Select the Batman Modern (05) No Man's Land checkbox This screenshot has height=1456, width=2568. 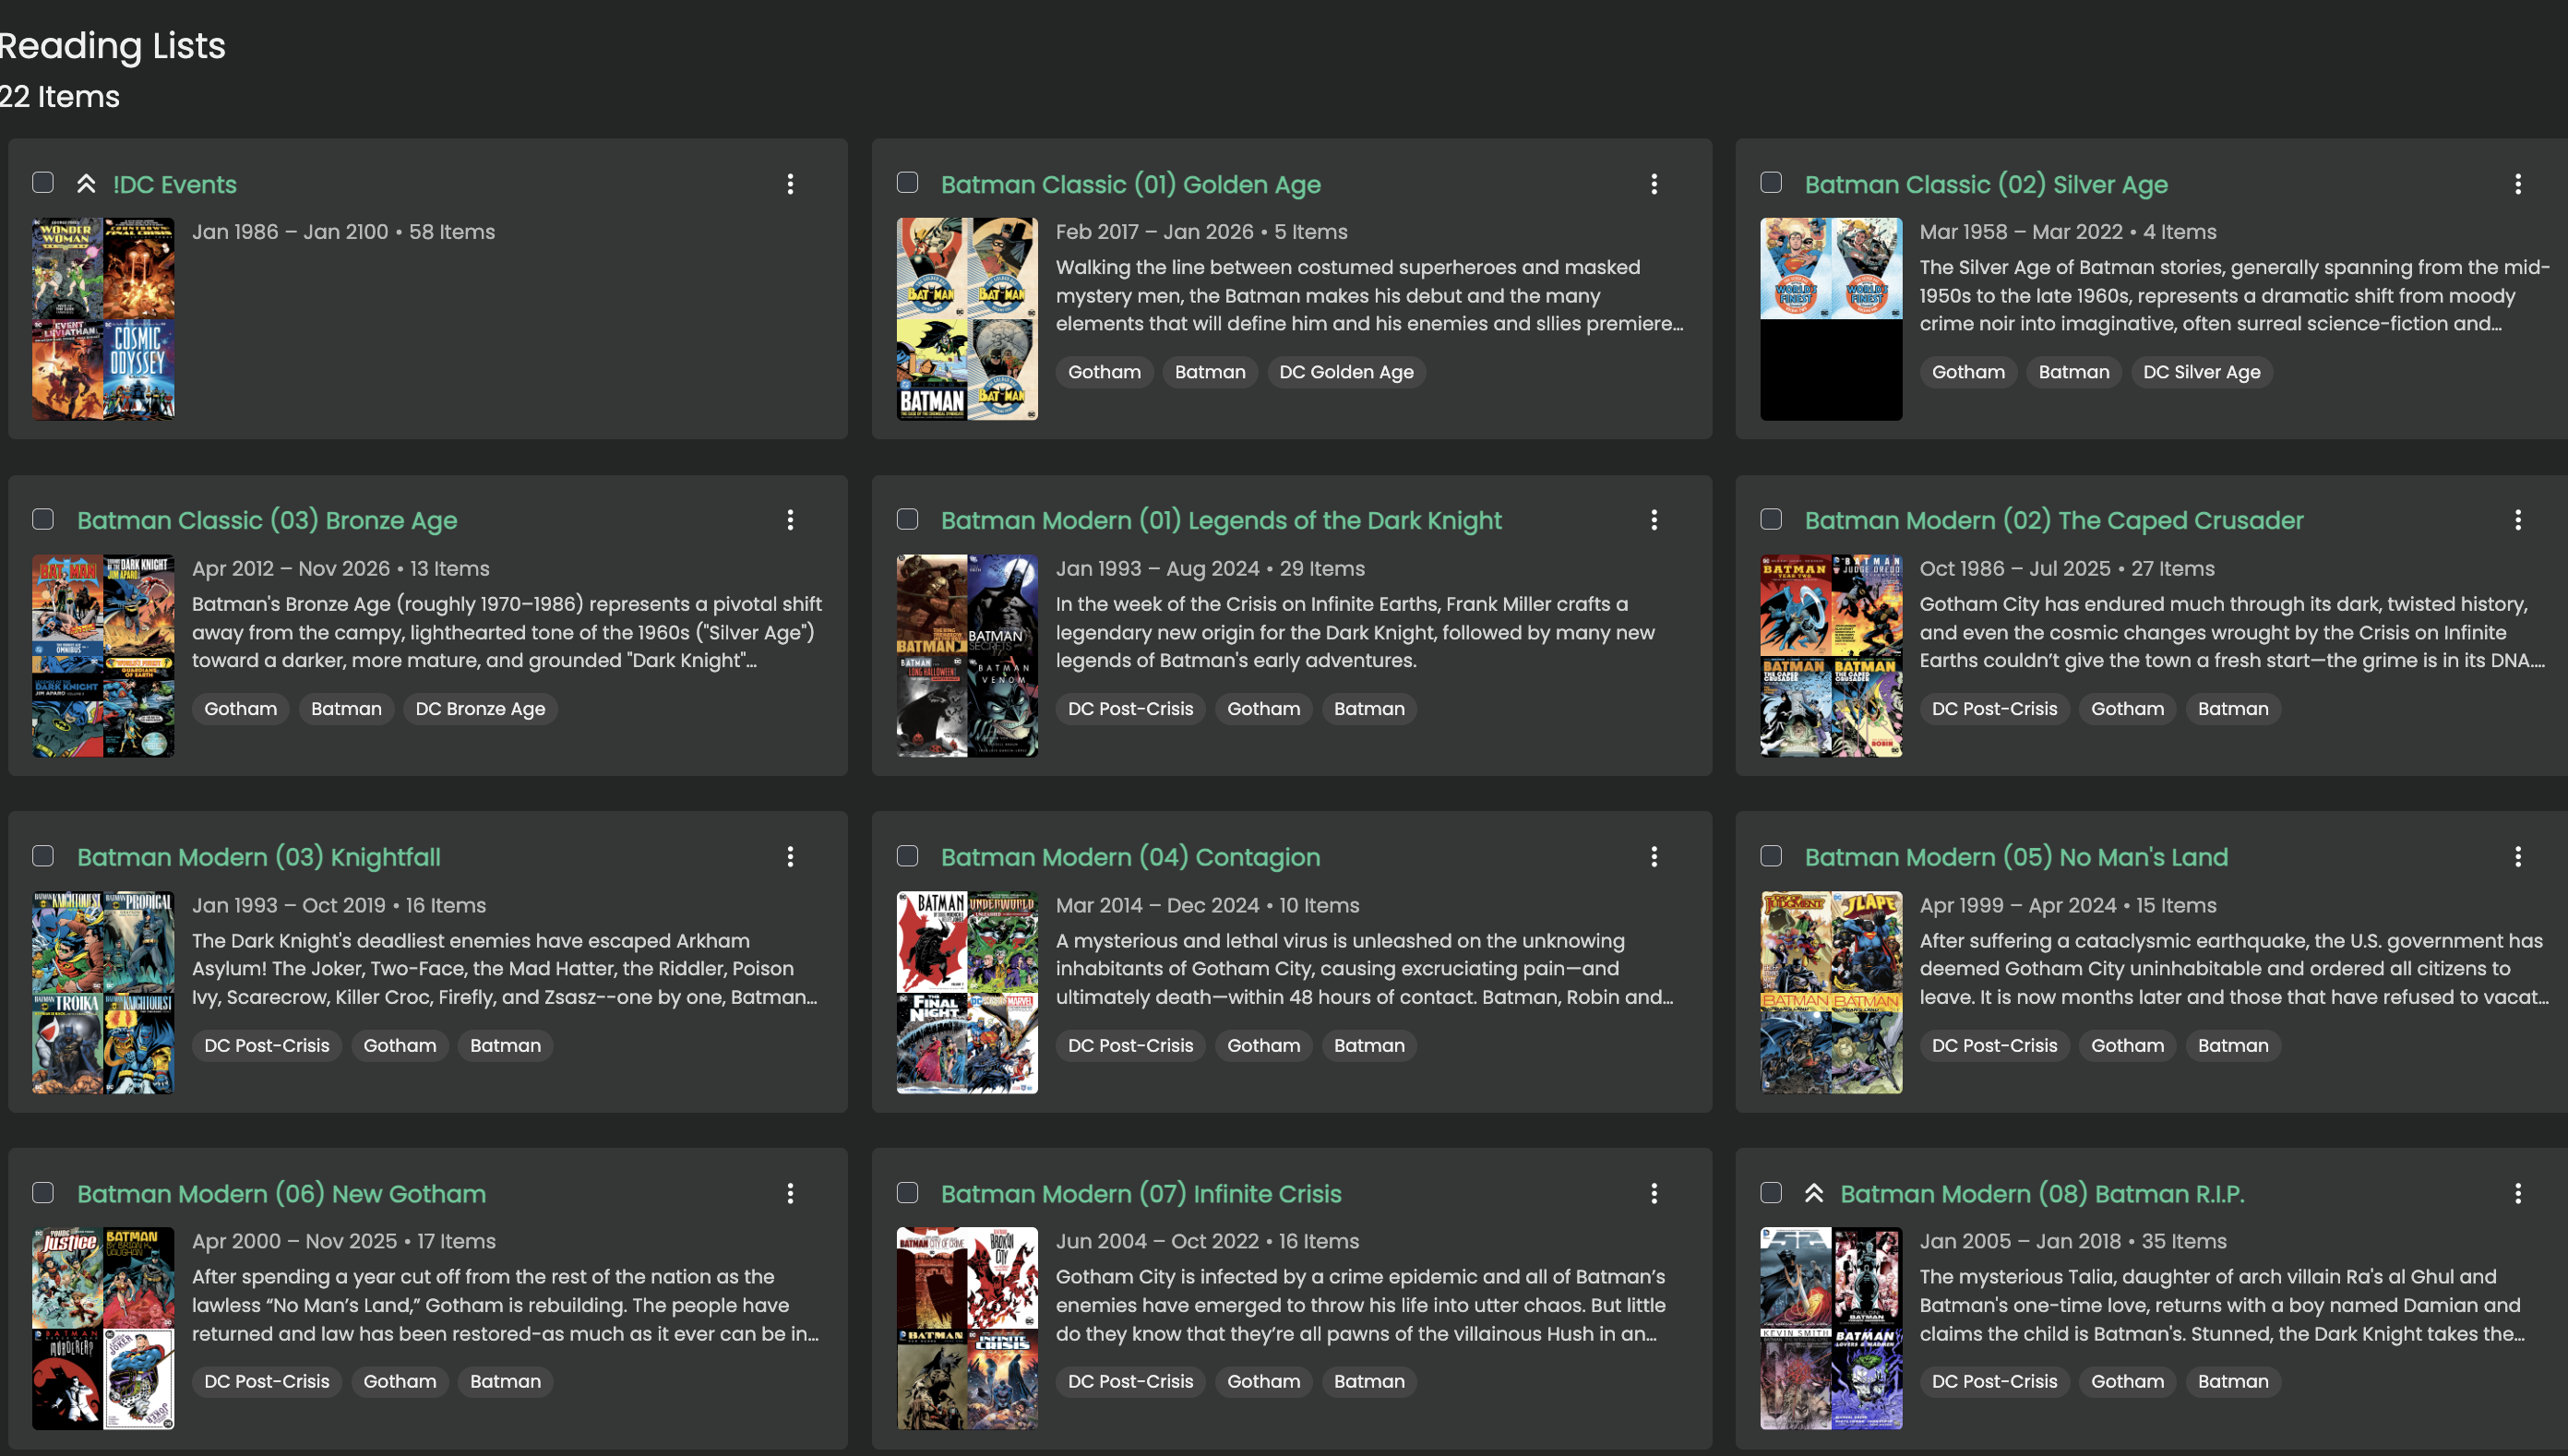click(1771, 856)
